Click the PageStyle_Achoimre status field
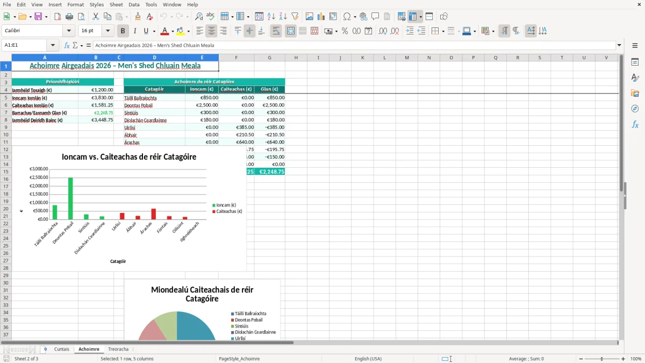 (x=239, y=359)
